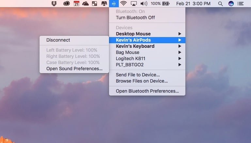Choose Send File to Device…
251x143 pixels.
pos(147,75)
